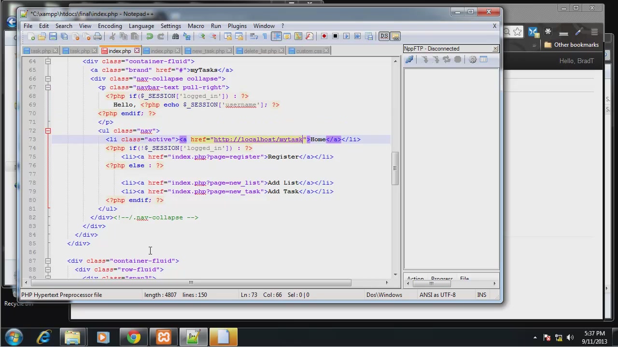The image size is (618, 347).
Task: Switch to the custom.css tab
Action: [x=309, y=51]
